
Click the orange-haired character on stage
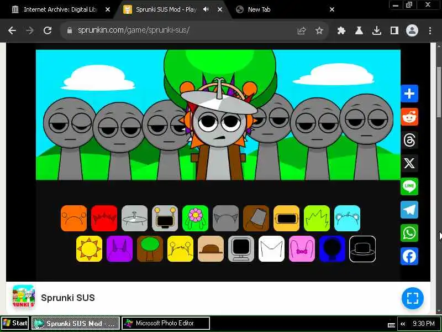tap(218, 127)
